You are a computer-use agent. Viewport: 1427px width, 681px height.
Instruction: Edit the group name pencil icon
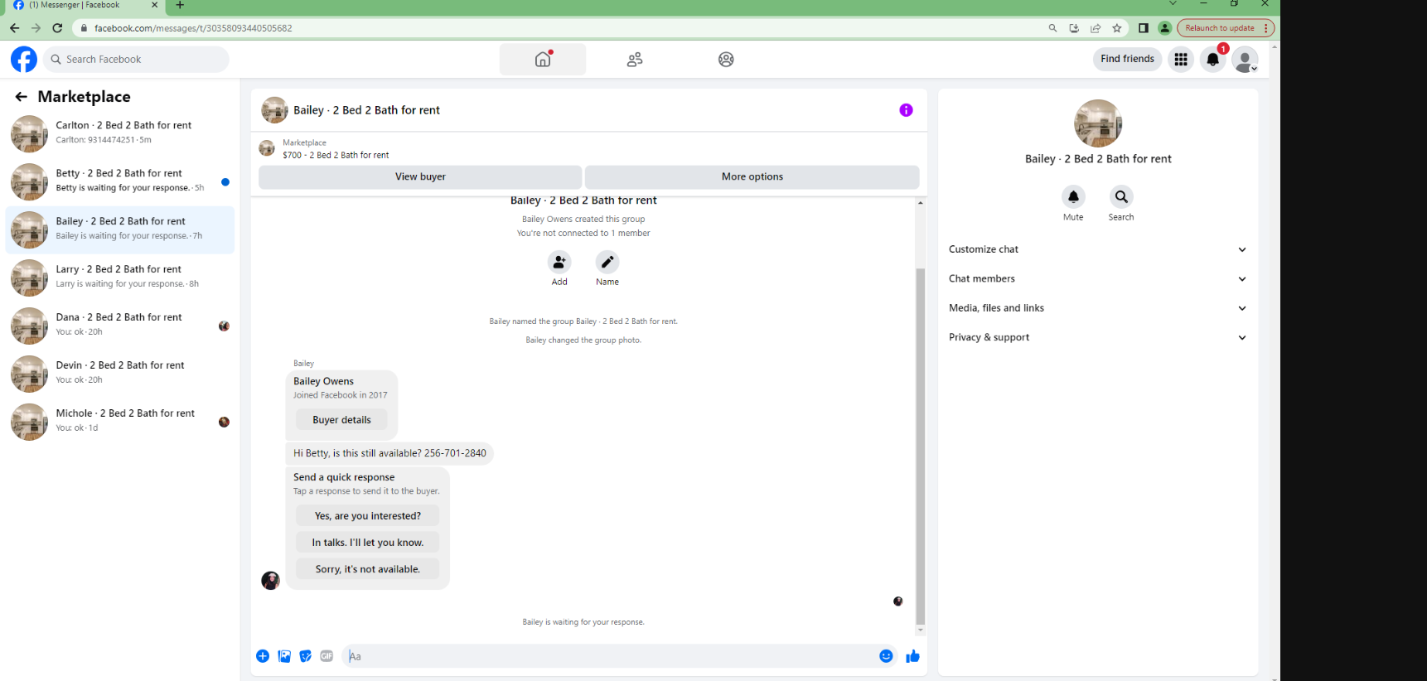tap(607, 262)
